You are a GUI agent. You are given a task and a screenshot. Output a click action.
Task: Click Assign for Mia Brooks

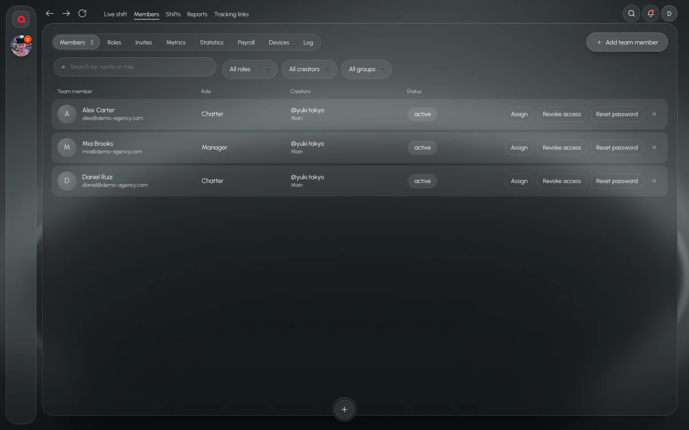point(519,147)
